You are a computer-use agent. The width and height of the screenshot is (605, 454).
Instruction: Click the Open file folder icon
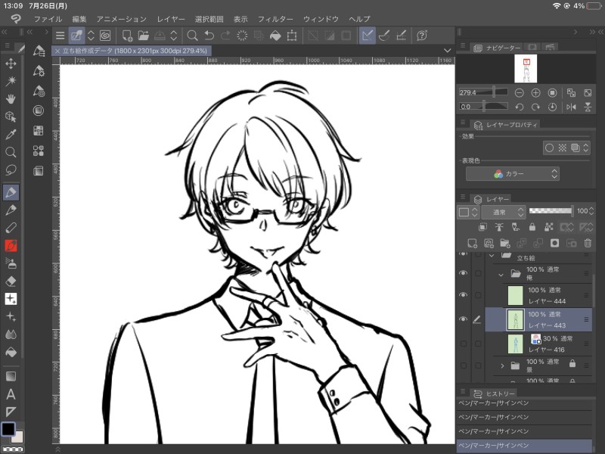point(144,36)
